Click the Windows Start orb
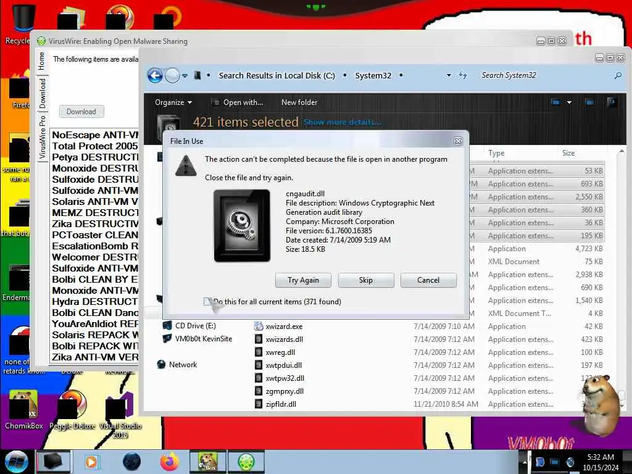Image resolution: width=632 pixels, height=474 pixels. click(x=17, y=462)
